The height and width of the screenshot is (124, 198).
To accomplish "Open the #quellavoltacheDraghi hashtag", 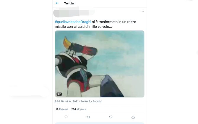I will [x=73, y=22].
